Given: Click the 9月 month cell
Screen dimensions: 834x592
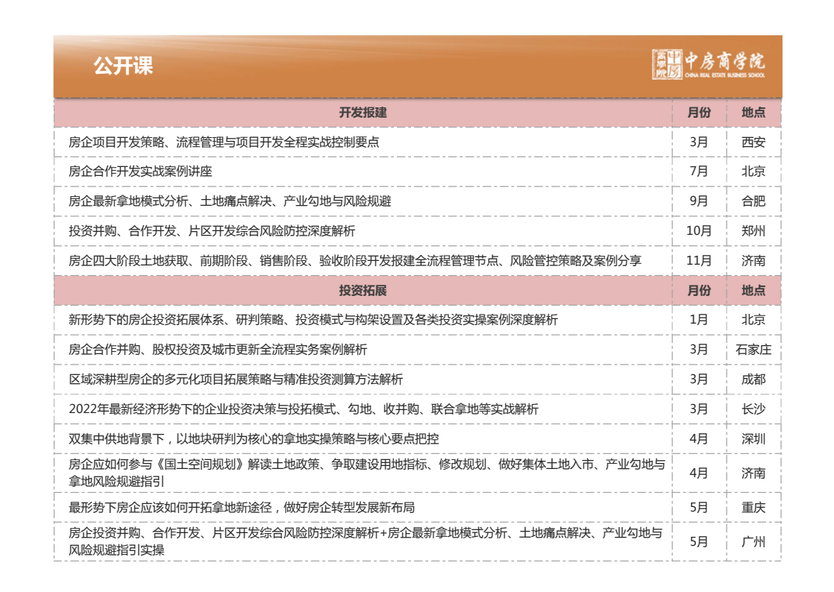Looking at the screenshot, I should tap(699, 201).
